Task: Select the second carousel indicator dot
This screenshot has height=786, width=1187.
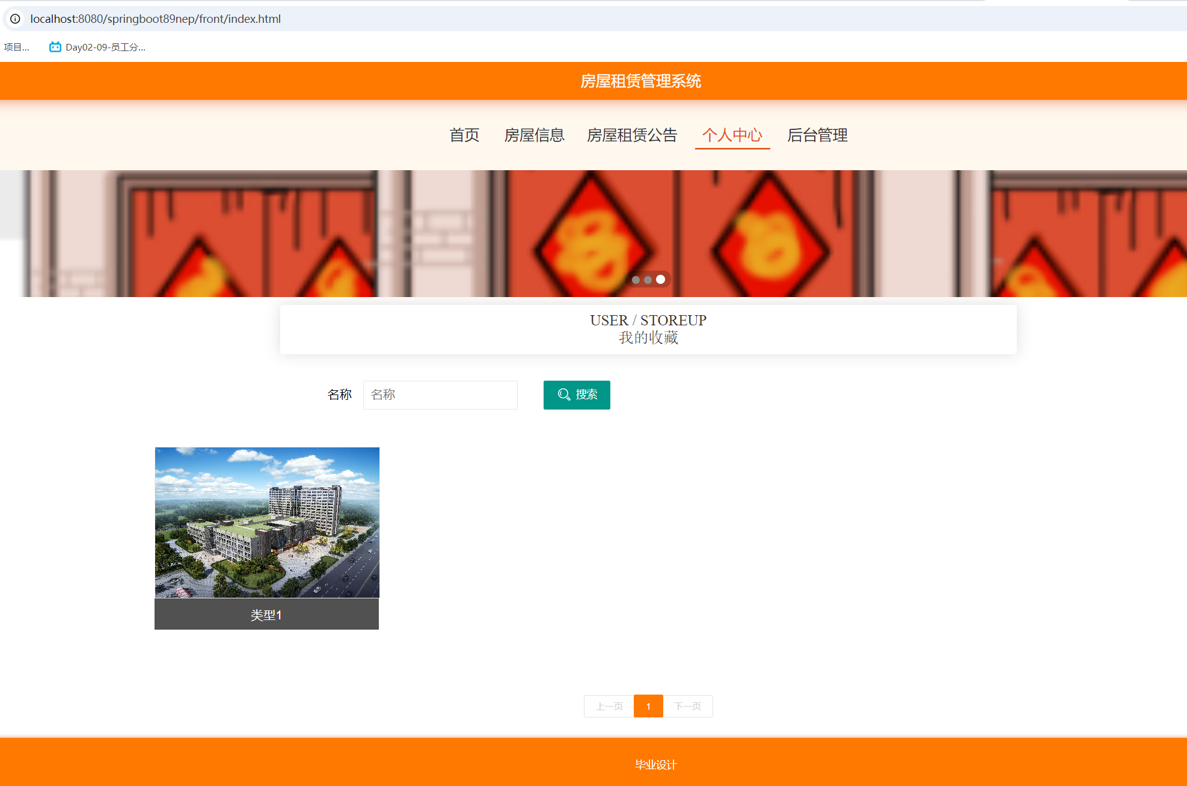Action: [648, 279]
